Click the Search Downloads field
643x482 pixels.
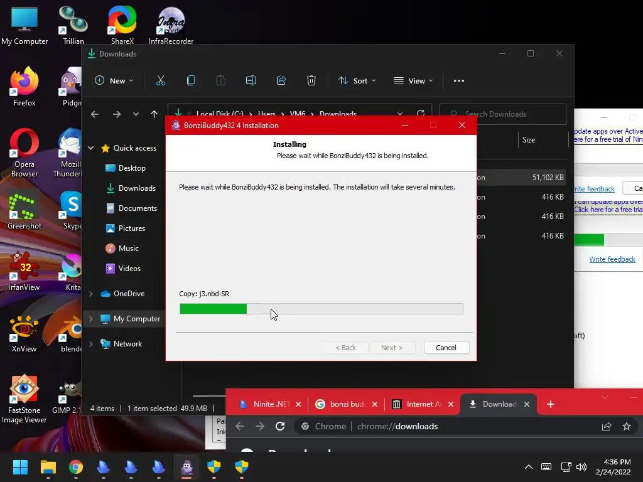(x=503, y=114)
